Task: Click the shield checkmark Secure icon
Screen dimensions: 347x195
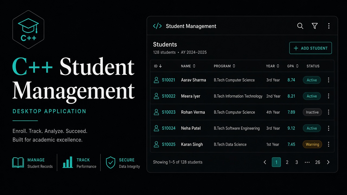Action: 111,162
